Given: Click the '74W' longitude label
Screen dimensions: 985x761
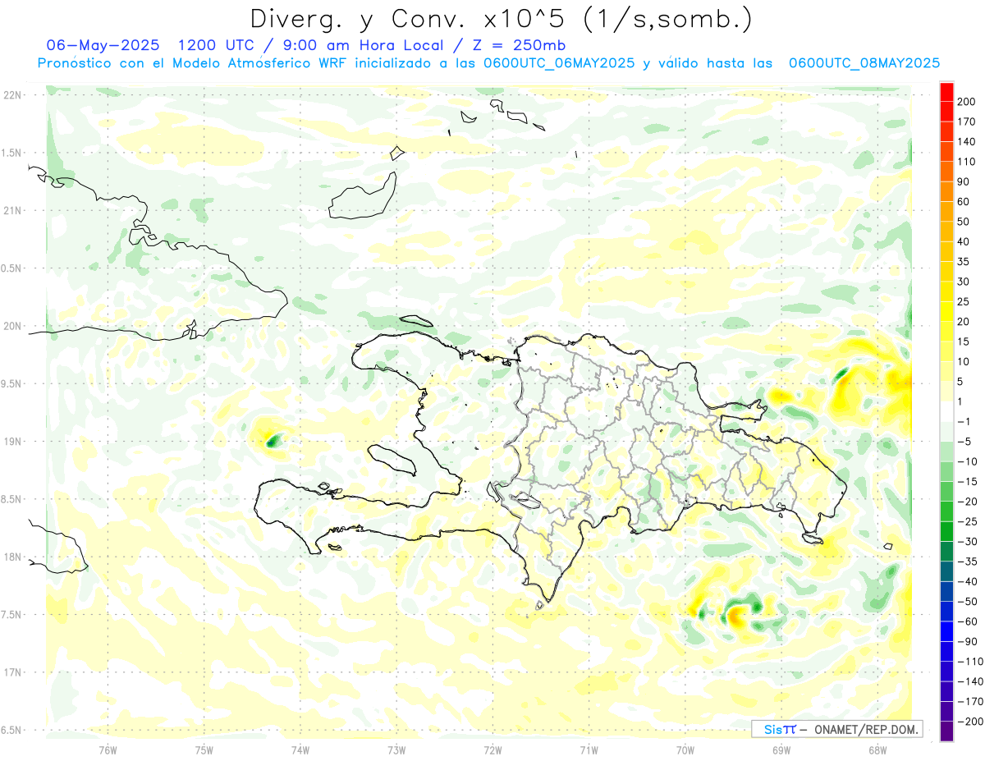Looking at the screenshot, I should coord(300,750).
